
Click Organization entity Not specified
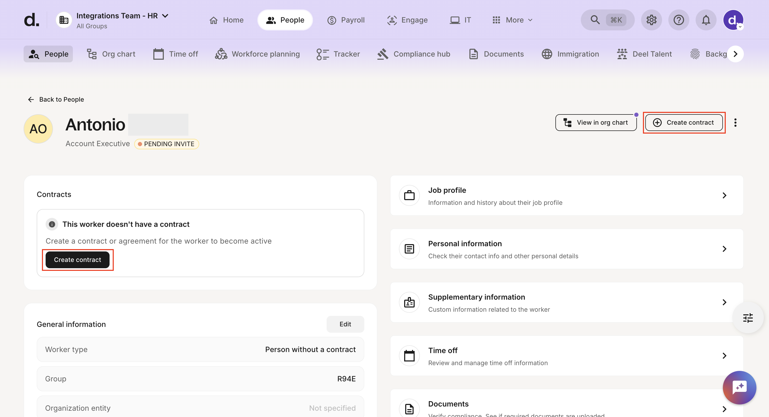[x=332, y=408]
